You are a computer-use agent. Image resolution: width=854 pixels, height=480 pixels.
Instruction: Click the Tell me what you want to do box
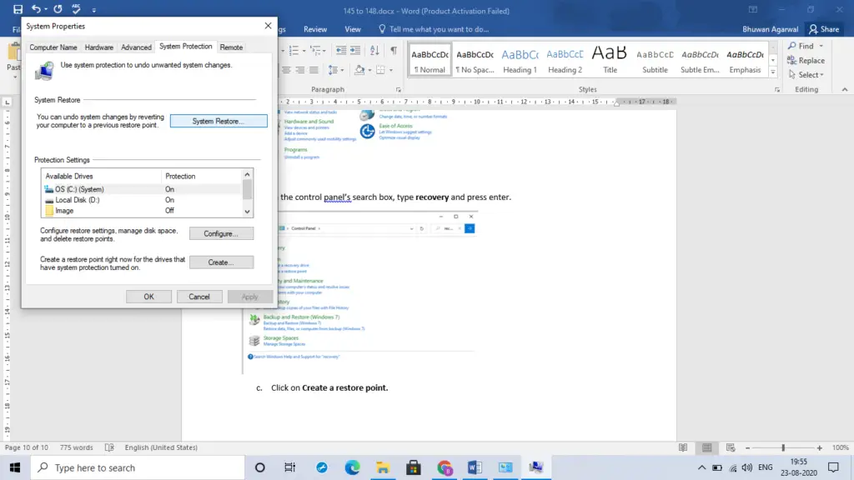point(434,29)
